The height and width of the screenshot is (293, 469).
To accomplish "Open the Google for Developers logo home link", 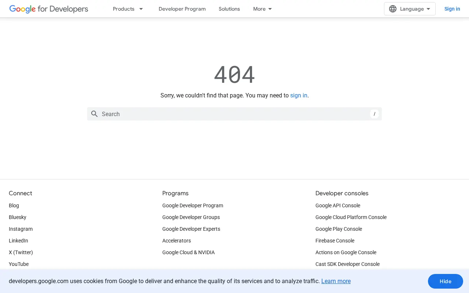I will tap(49, 9).
